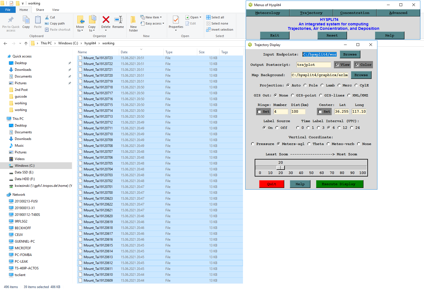
Task: Click the Center Lat field 36.255
Action: click(342, 112)
